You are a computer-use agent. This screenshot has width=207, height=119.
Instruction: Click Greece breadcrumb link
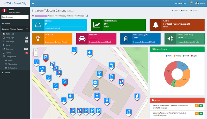[184, 11]
